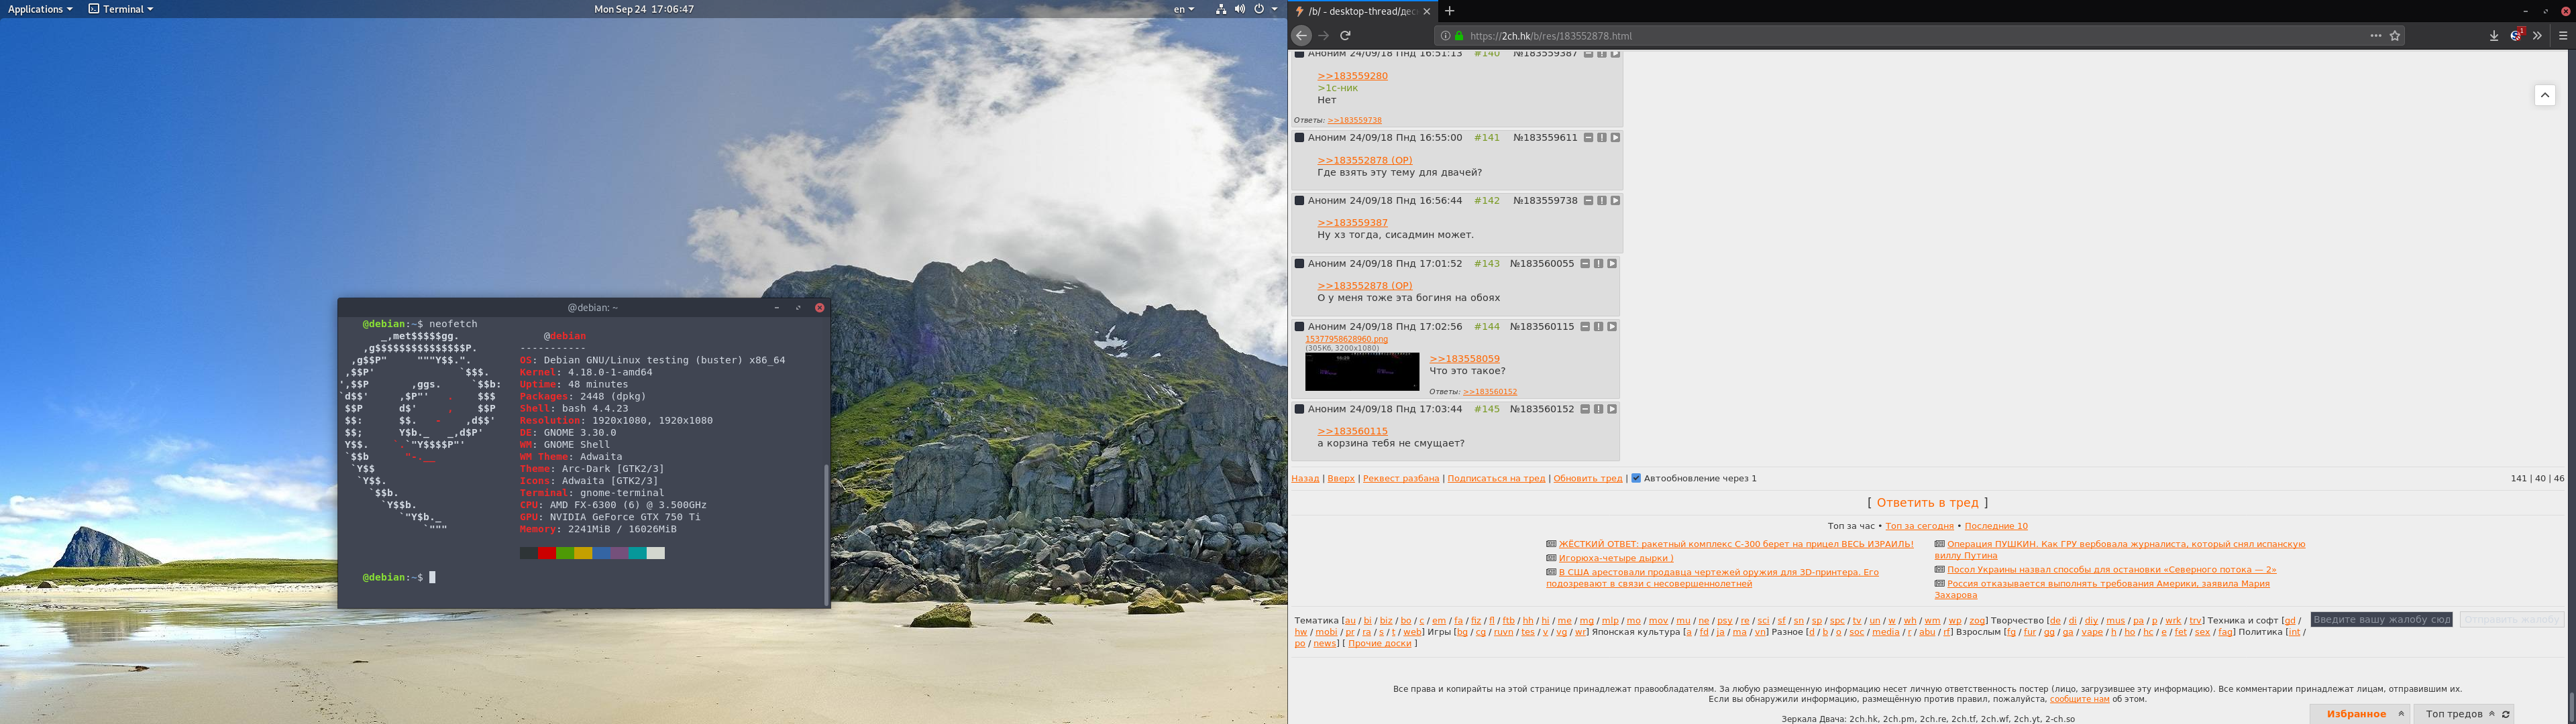Screen dimensions: 2576x724
Task: Open post #144 arrow menu
Action: pos(1611,327)
